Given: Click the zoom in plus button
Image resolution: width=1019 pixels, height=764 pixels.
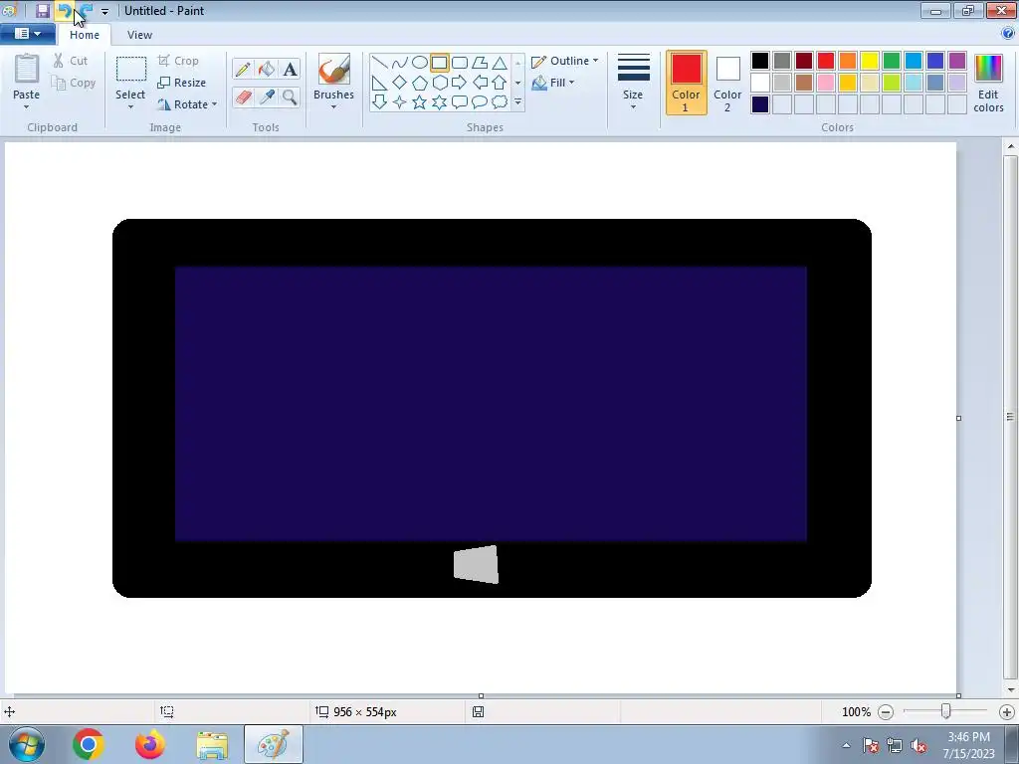Looking at the screenshot, I should (x=1007, y=712).
